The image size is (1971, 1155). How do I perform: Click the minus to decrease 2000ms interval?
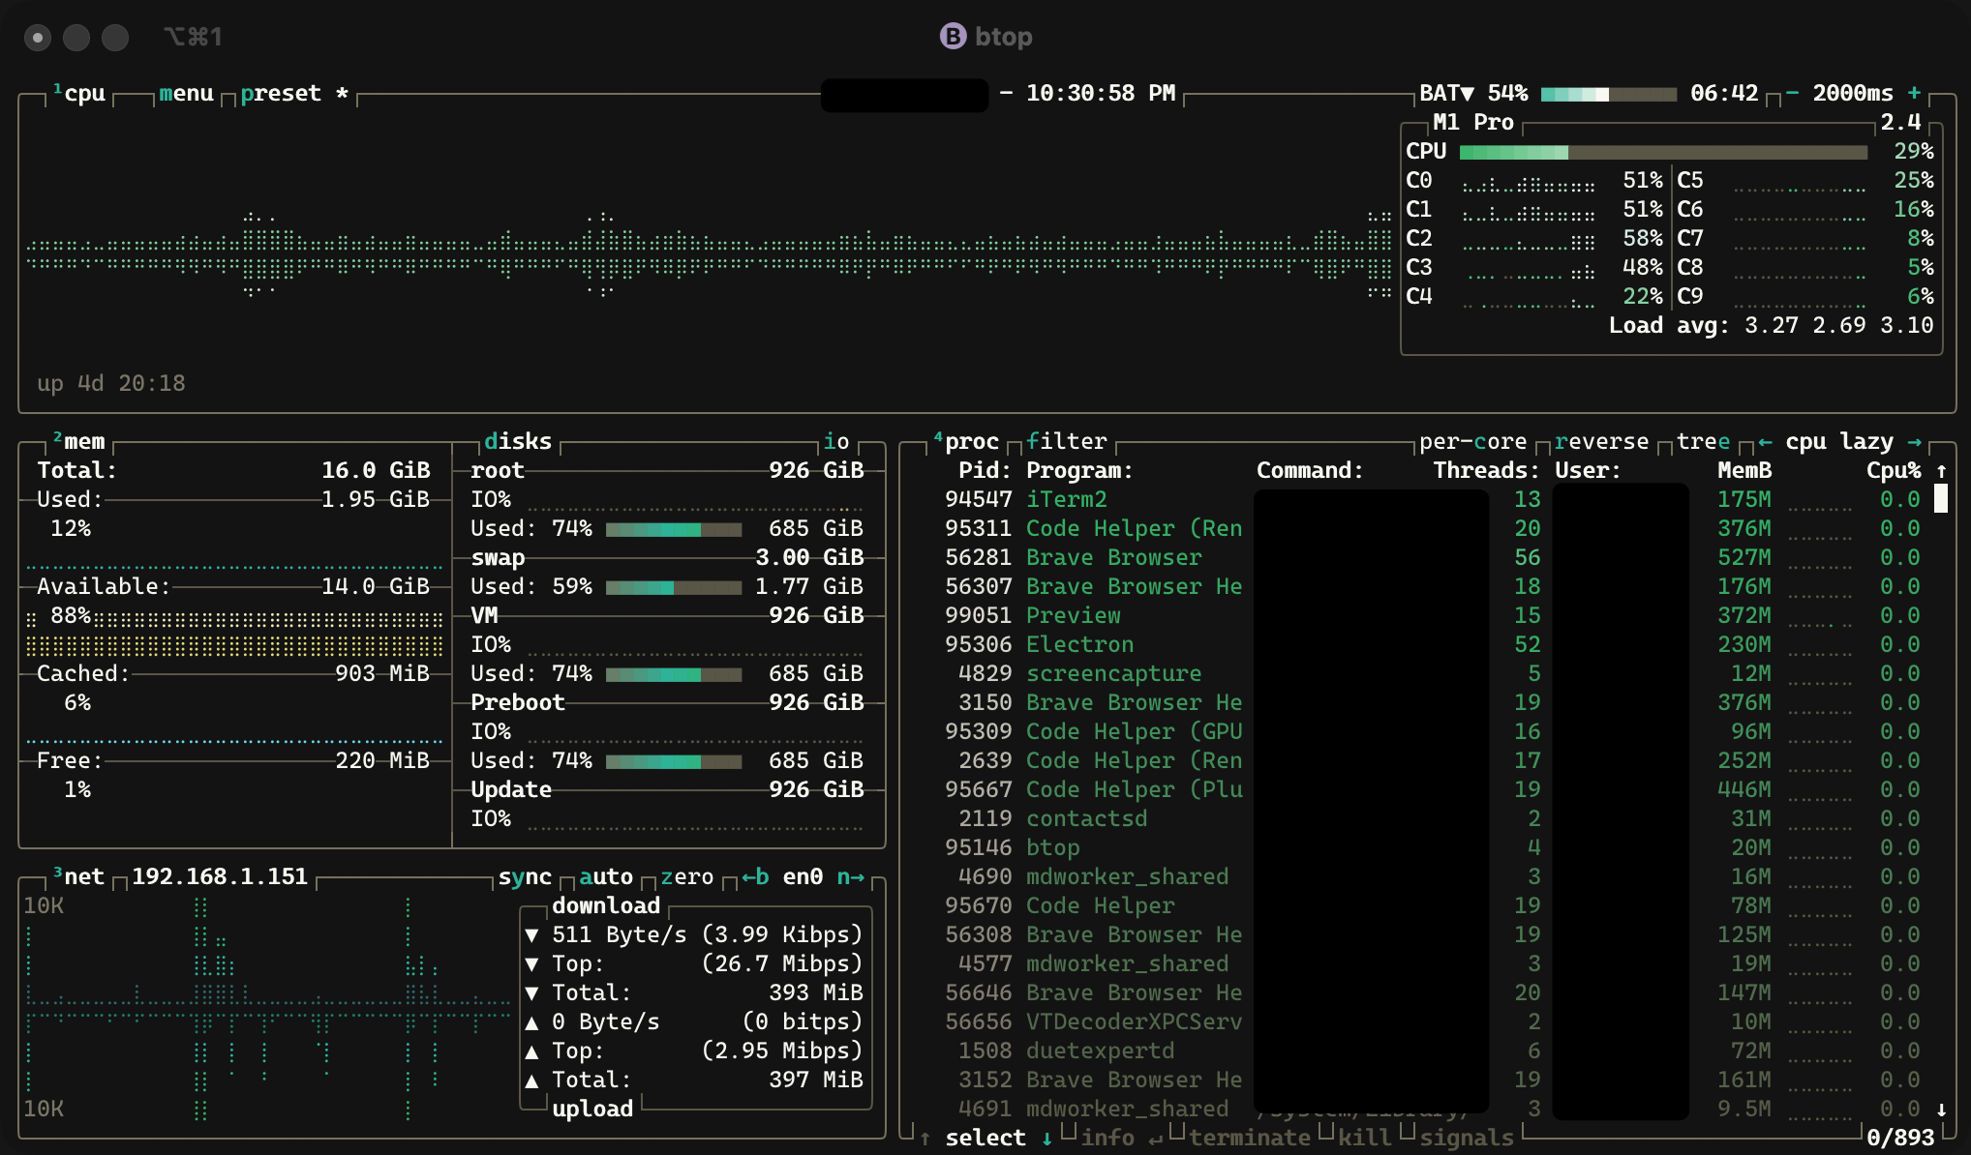coord(1792,93)
